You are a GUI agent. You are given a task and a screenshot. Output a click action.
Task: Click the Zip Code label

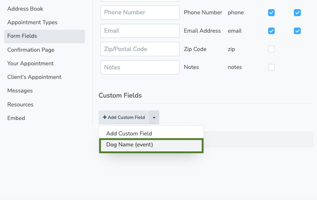click(x=195, y=49)
